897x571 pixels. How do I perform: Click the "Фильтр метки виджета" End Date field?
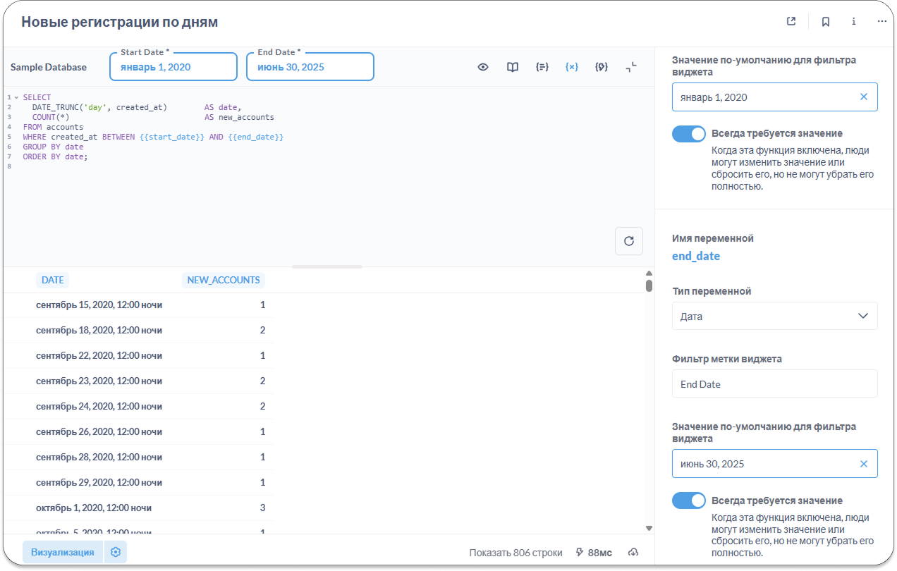click(x=774, y=384)
